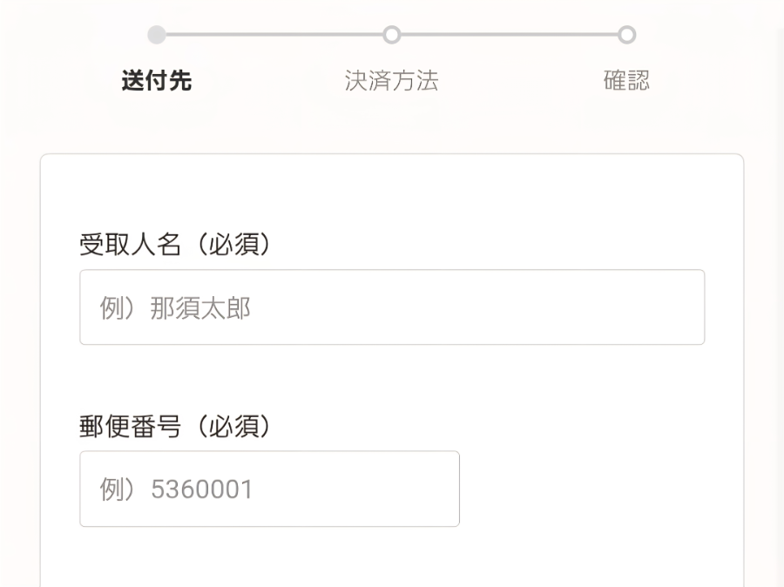Screen dimensions: 784x587
Task: Click the filled 送付先 step dot
Action: coord(157,35)
